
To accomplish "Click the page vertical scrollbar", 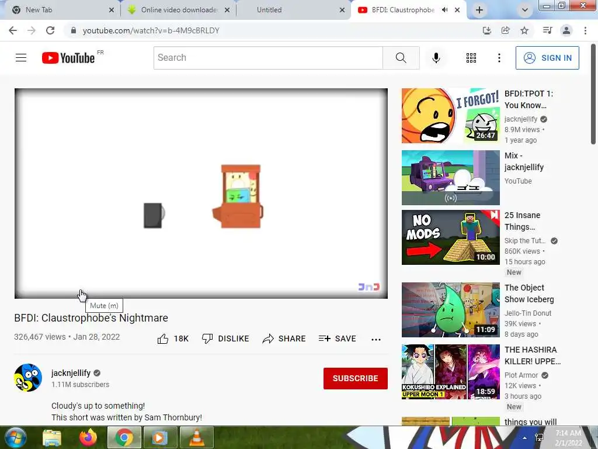I will pyautogui.click(x=593, y=94).
